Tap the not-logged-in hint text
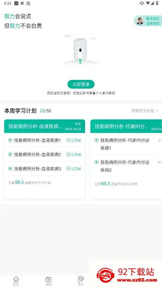Viewport: 162px width, 288px height. [81, 93]
